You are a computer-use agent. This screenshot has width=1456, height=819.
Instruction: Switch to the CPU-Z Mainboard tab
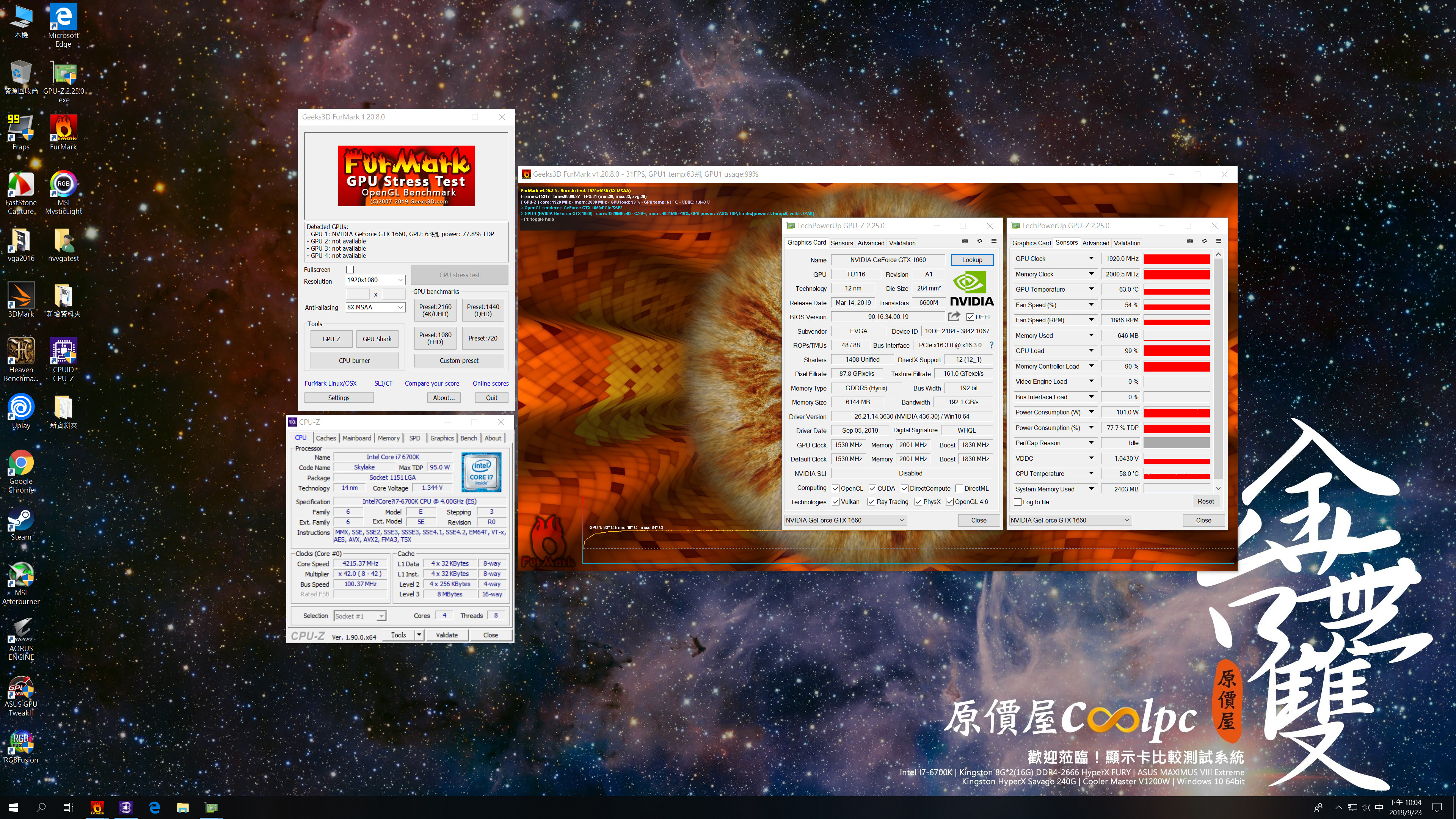tap(357, 438)
